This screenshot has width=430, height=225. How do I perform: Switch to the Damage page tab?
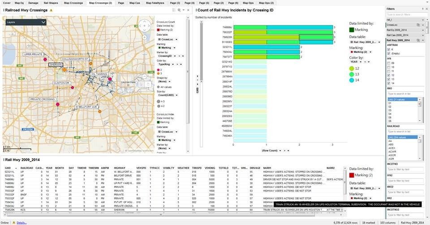click(33, 3)
